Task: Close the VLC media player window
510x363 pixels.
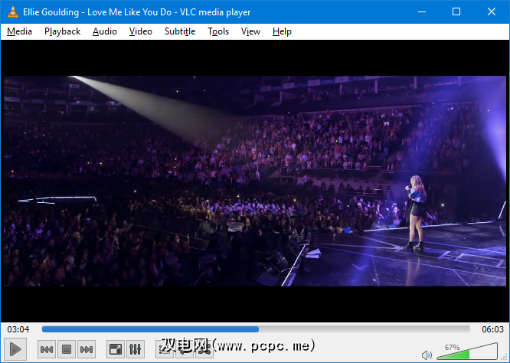Action: click(492, 12)
